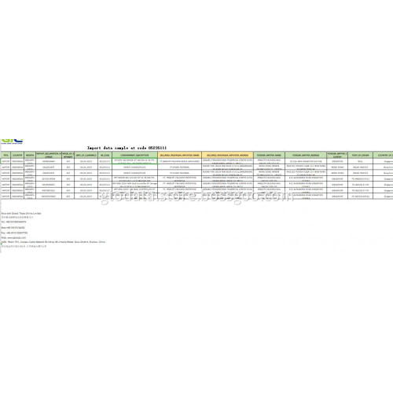
Task: Click the HS CODE column header
Action: [x=105, y=155]
